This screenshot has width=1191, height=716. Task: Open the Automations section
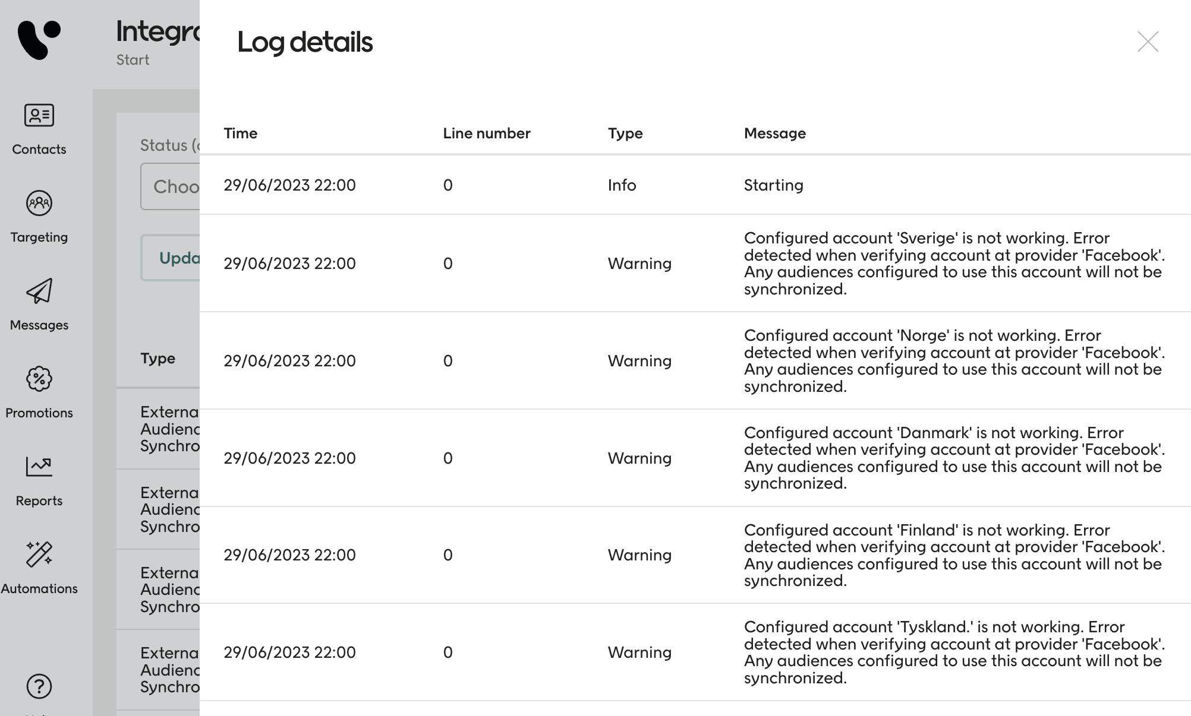[x=39, y=568]
